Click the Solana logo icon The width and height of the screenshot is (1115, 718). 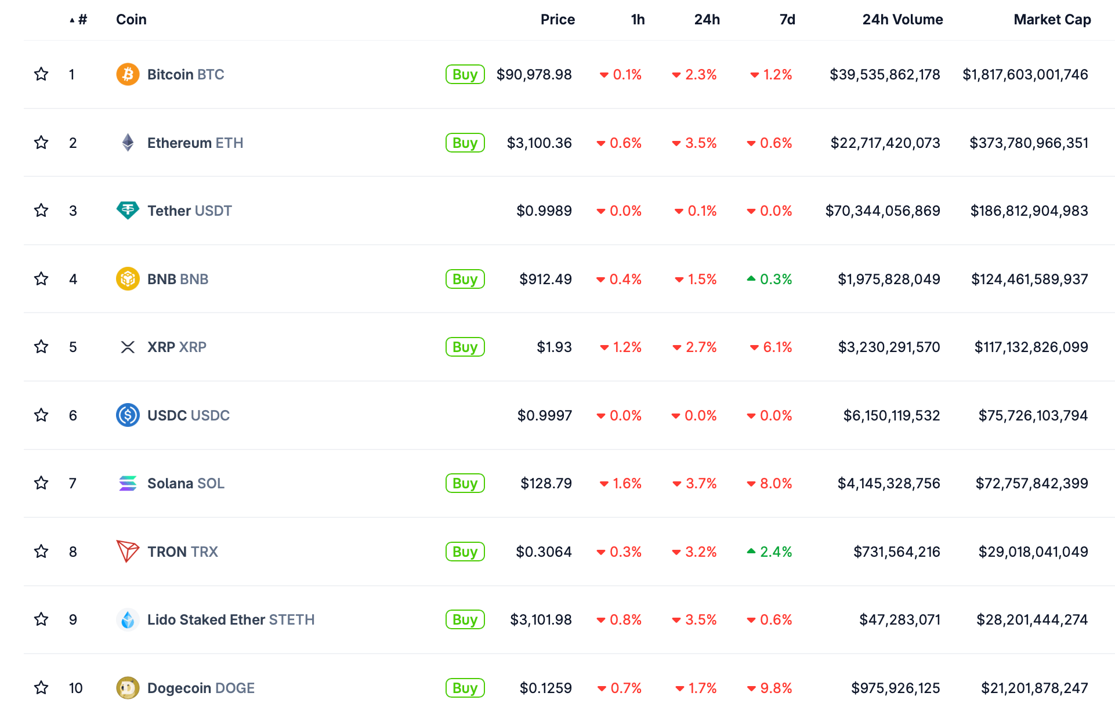pos(128,483)
